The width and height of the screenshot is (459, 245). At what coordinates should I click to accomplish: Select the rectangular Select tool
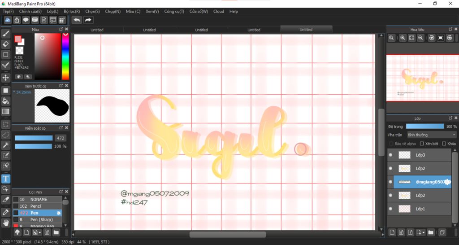[5, 124]
